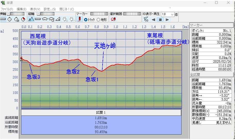Select the 地形 radio button
Viewport: 235px width, 140px height.
98,20
